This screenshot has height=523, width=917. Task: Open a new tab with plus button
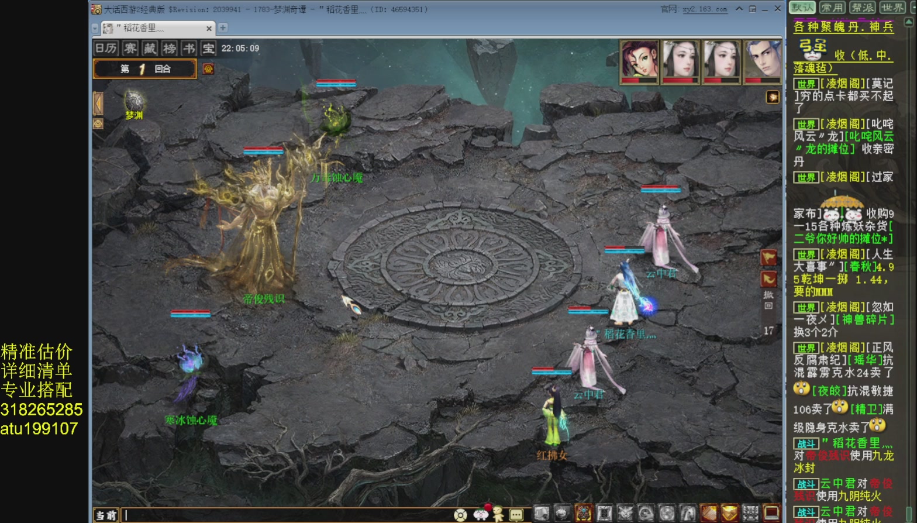coord(223,27)
